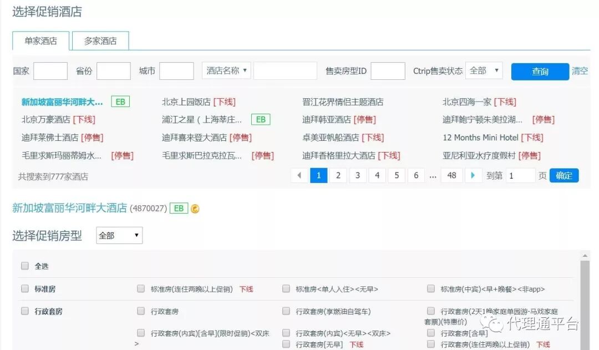Click the next page arrow icon
This screenshot has height=350, width=599.
click(x=473, y=175)
